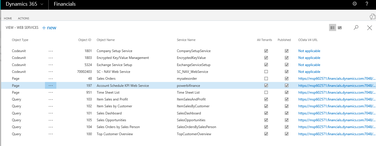376x146 pixels.
Task: Open ellipsis menu for Sales Orders row
Action: (51, 79)
